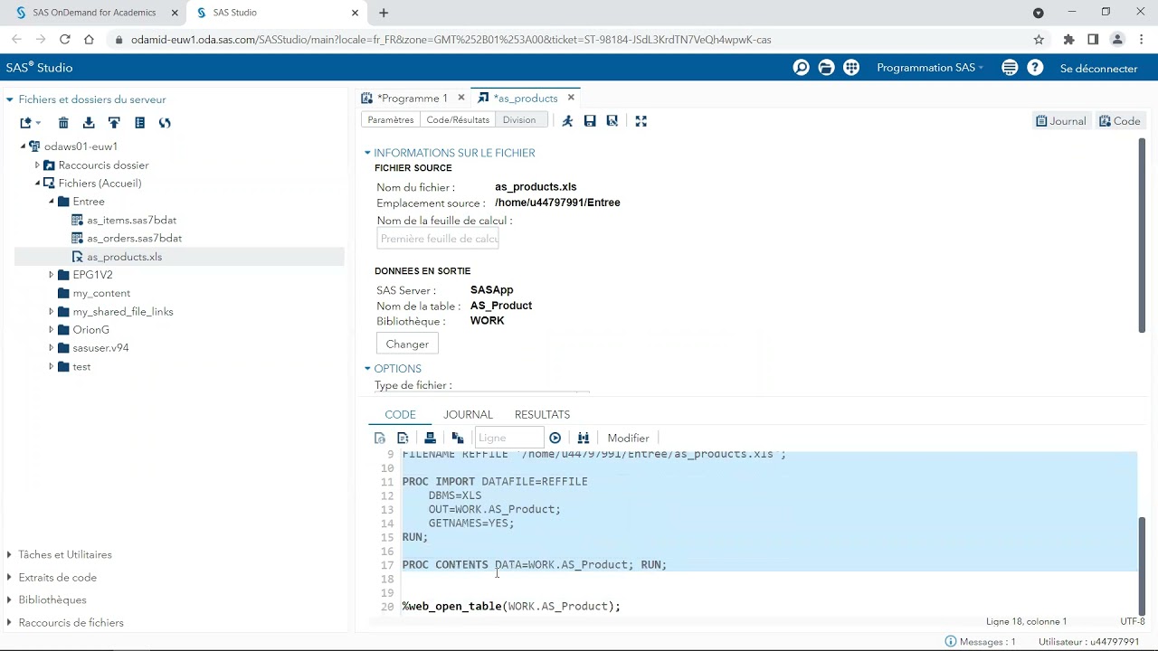Expand the EPG1V2 folder
The image size is (1158, 651).
click(x=52, y=275)
